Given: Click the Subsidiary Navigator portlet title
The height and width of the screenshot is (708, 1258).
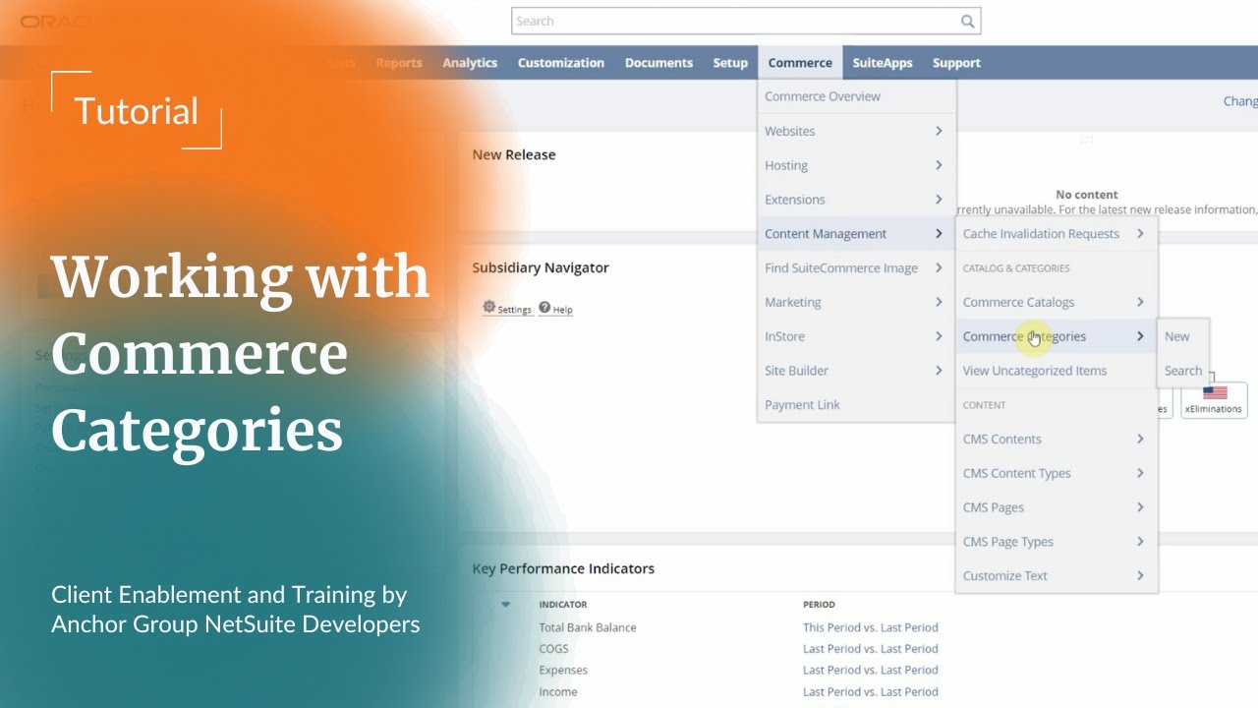Looking at the screenshot, I should pyautogui.click(x=541, y=267).
